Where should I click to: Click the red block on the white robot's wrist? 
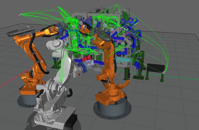point(79,74)
